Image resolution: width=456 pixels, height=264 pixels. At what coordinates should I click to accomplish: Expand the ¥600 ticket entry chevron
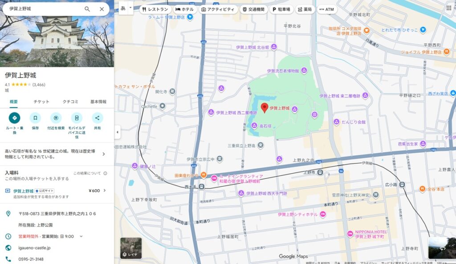point(105,191)
